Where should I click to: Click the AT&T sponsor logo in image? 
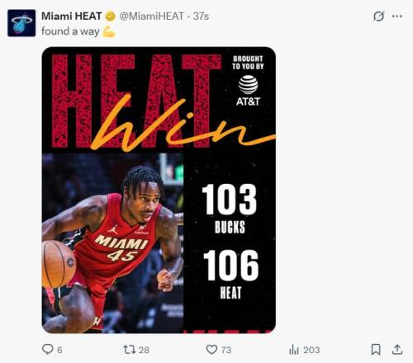[x=248, y=91]
